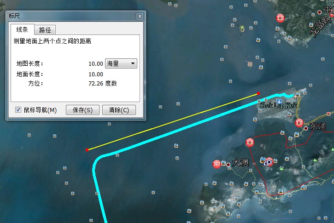This screenshot has width=334, height=223.
Task: Open the 海里 units dropdown
Action: point(121,63)
